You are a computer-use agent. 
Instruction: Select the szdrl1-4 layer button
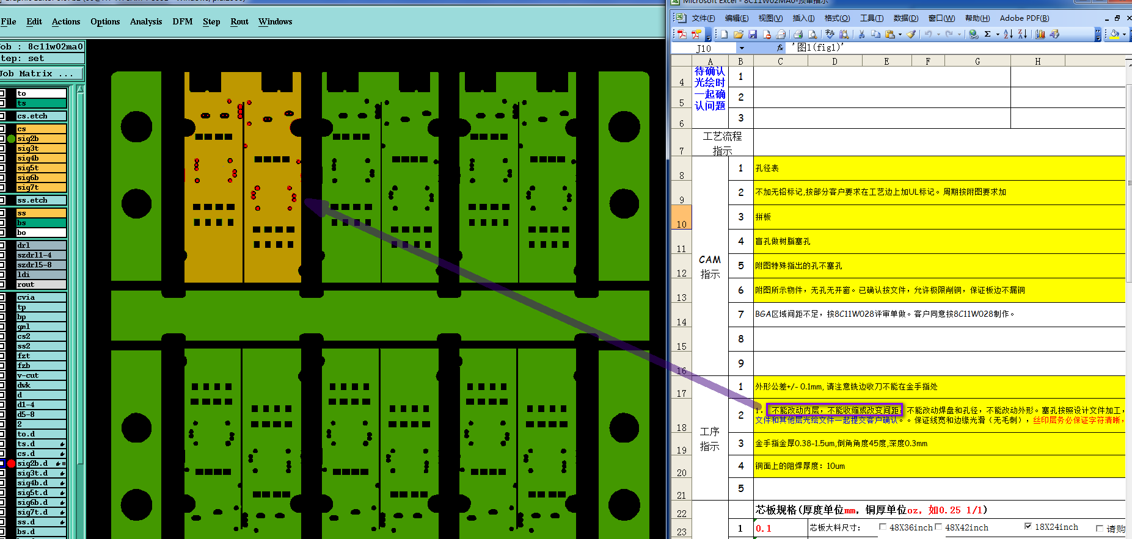[x=42, y=255]
